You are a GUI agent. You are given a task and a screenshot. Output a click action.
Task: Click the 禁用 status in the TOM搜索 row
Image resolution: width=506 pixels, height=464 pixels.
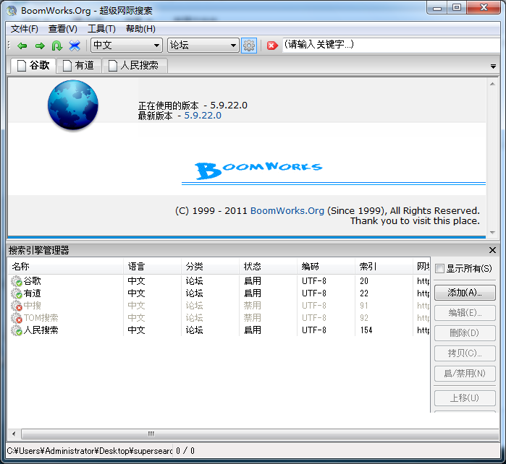tap(253, 318)
